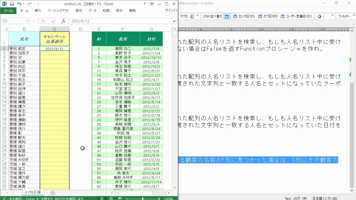356x200 pixels.
Task: Select the レンタル名簿 sheet tab
Action: (33, 192)
